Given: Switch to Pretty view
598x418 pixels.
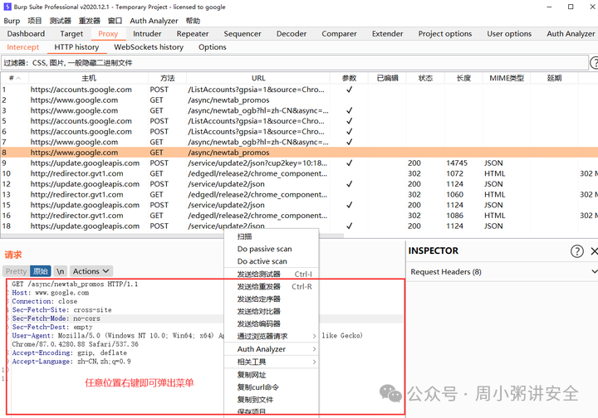Looking at the screenshot, I should 16,271.
